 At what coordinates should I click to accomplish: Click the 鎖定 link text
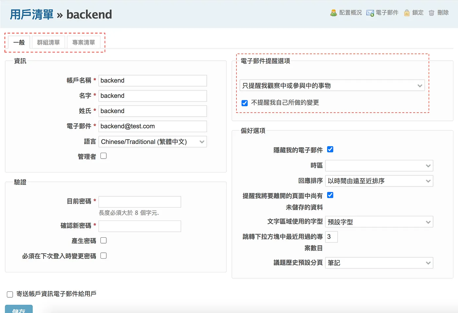[x=418, y=12]
